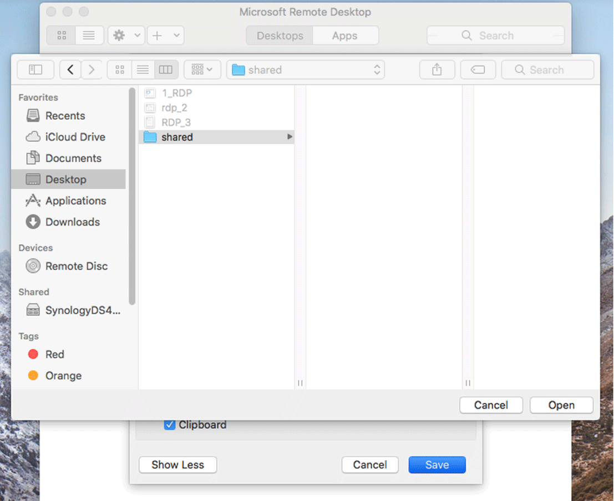Click the Open button
The width and height of the screenshot is (614, 501).
click(561, 405)
